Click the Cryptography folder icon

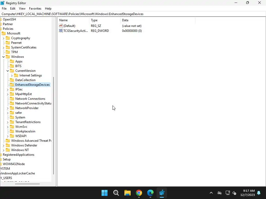pyautogui.click(x=8, y=38)
